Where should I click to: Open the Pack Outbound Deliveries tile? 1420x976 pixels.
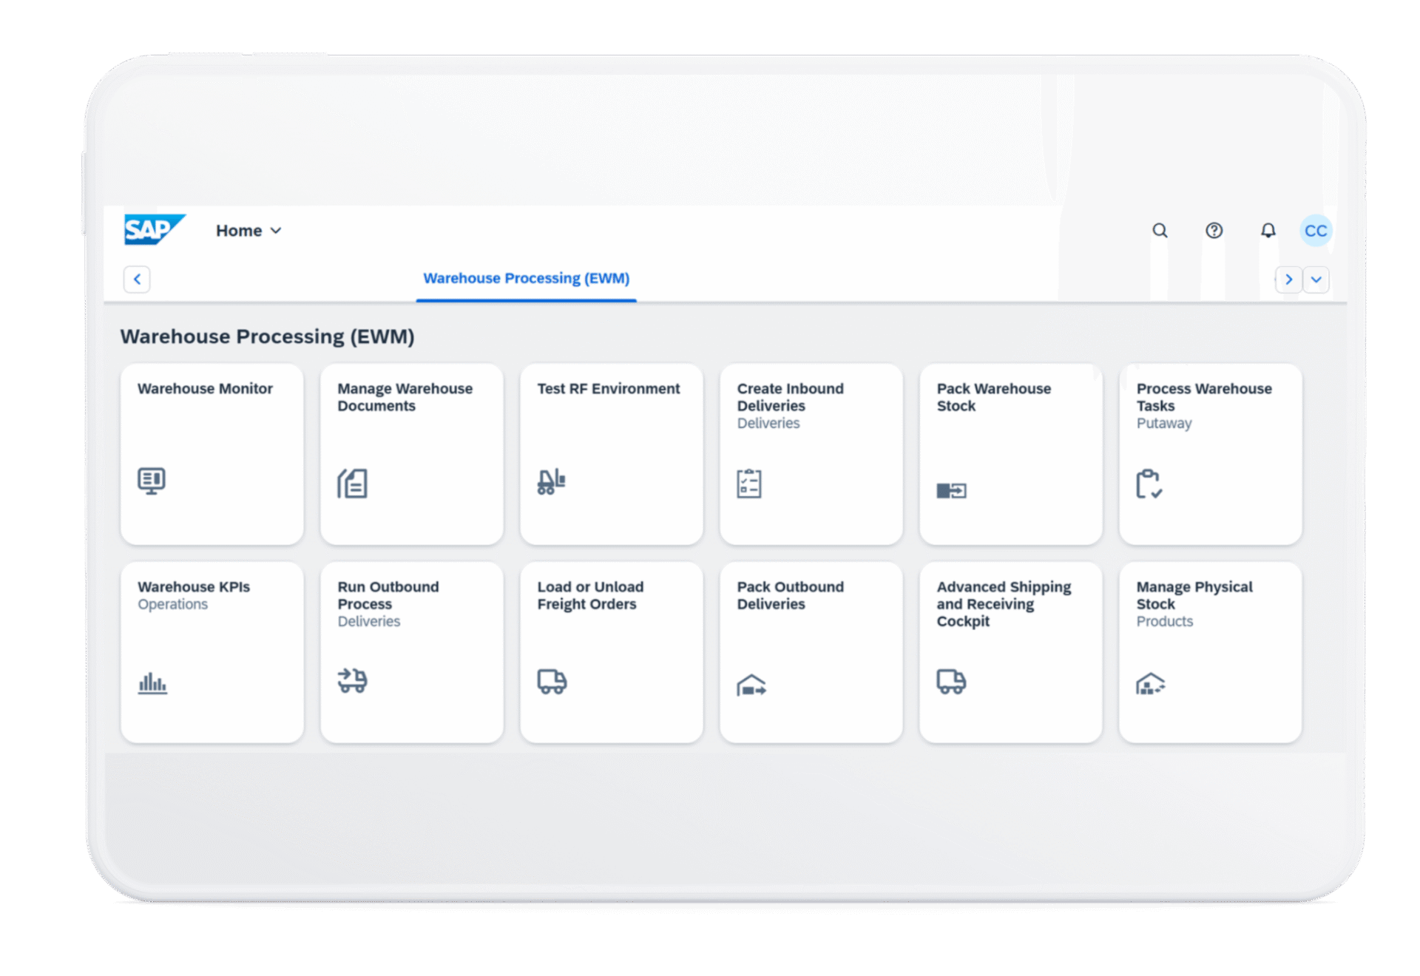click(811, 653)
